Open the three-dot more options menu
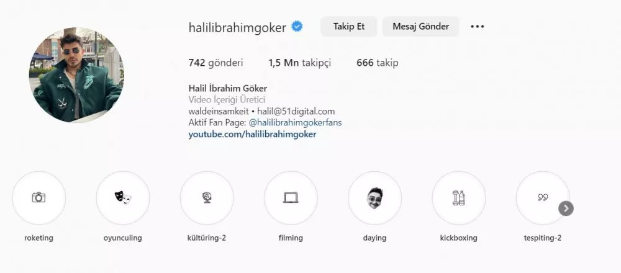The width and height of the screenshot is (621, 273). pyautogui.click(x=477, y=27)
